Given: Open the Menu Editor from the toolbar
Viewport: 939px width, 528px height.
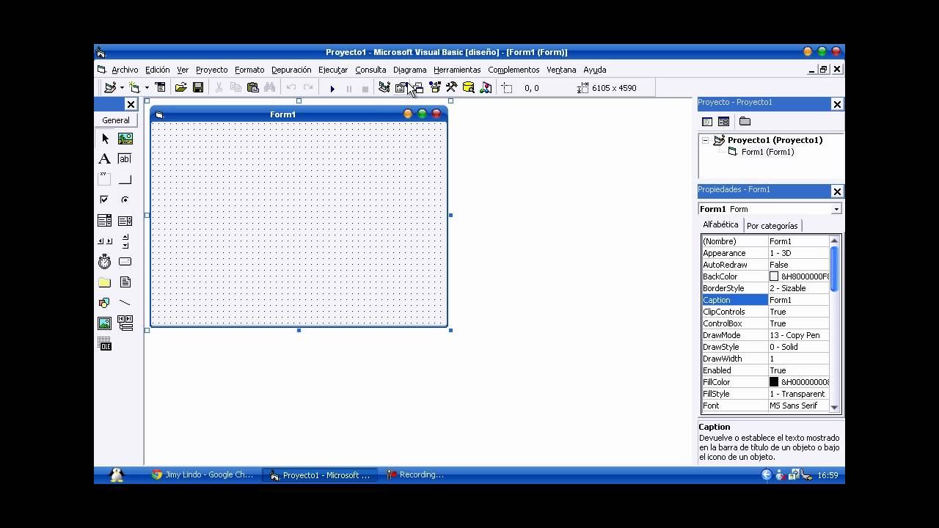Looking at the screenshot, I should 384,87.
